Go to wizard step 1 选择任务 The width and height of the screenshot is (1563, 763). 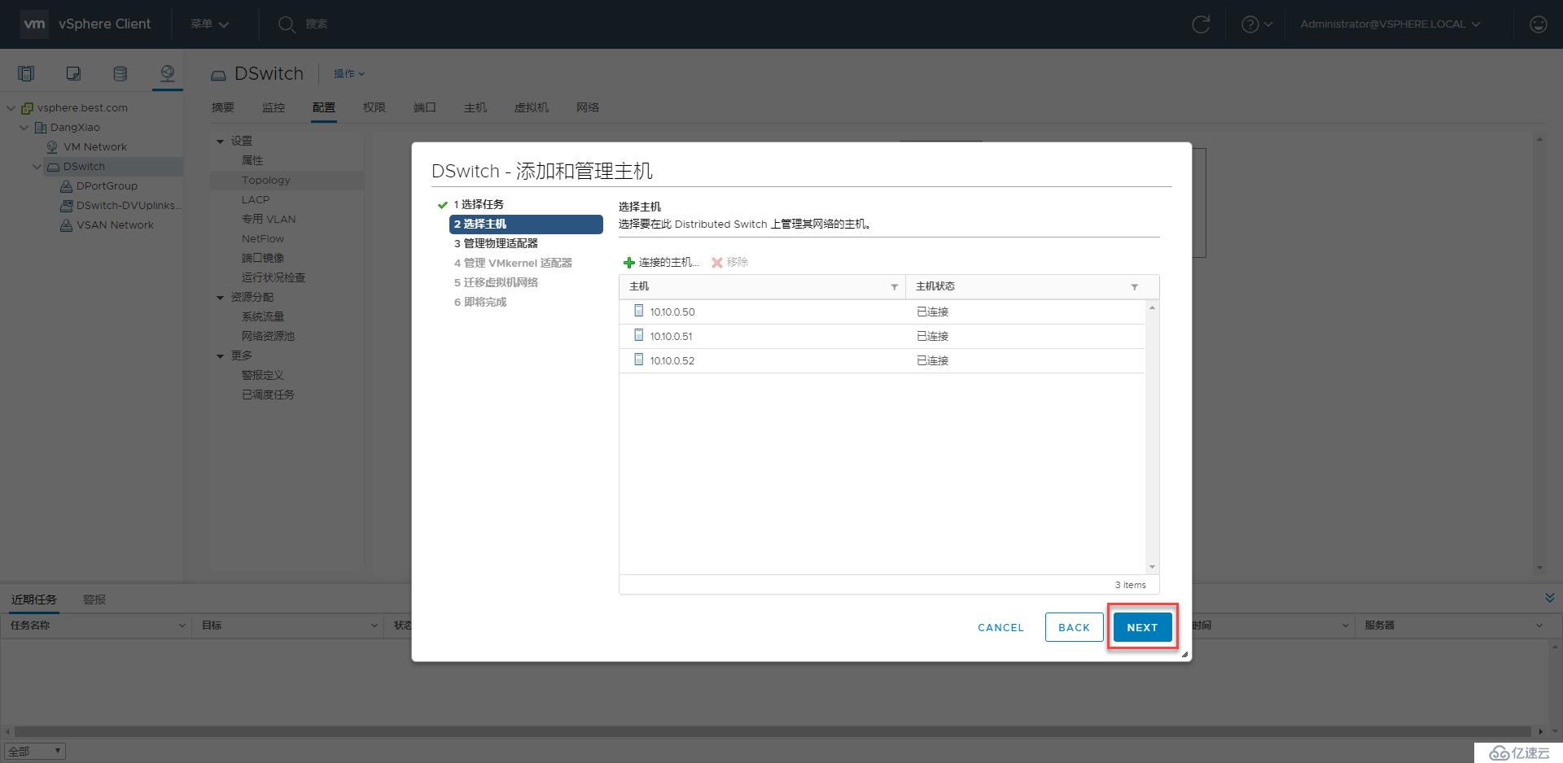pos(479,204)
